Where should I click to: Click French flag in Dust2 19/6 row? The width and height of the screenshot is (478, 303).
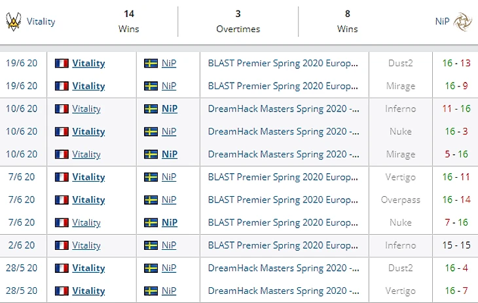click(x=62, y=63)
